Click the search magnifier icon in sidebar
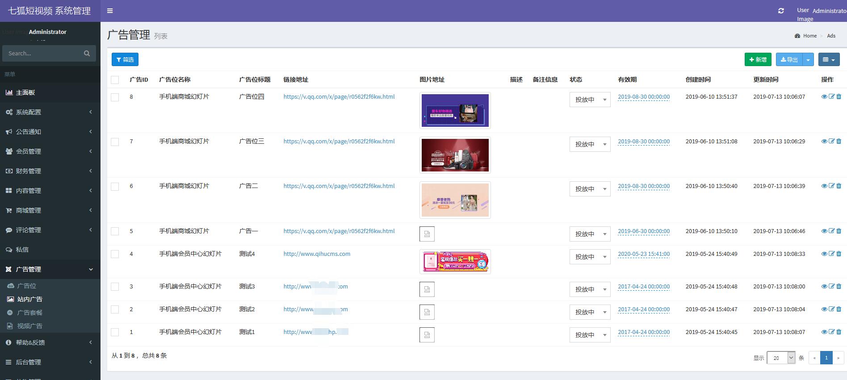 coord(87,54)
